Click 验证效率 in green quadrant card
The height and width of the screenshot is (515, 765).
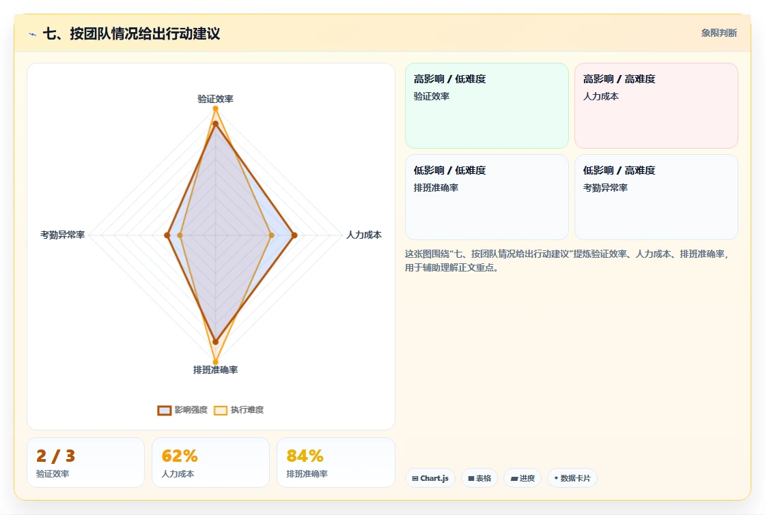click(x=431, y=96)
